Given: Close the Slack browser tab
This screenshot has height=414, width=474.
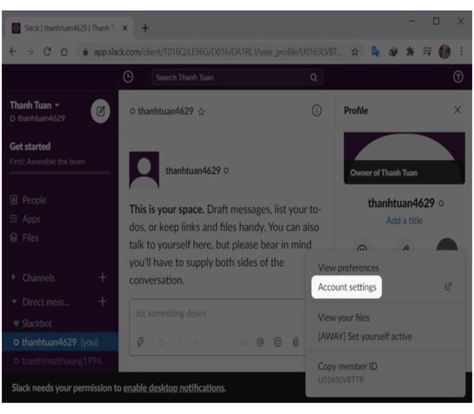Looking at the screenshot, I should [125, 28].
